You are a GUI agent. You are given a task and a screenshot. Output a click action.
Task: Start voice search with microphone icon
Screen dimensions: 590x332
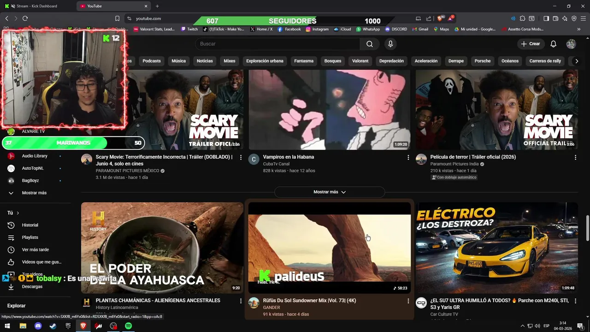(390, 44)
